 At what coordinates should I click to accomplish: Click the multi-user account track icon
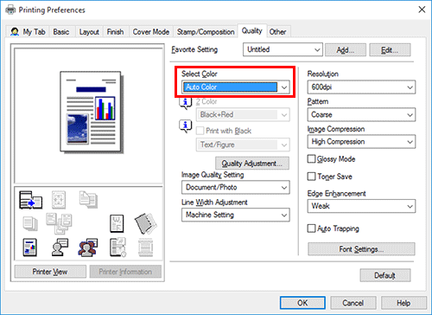[x=88, y=247]
